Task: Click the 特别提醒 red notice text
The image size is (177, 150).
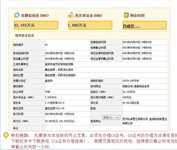Action: tap(94, 141)
